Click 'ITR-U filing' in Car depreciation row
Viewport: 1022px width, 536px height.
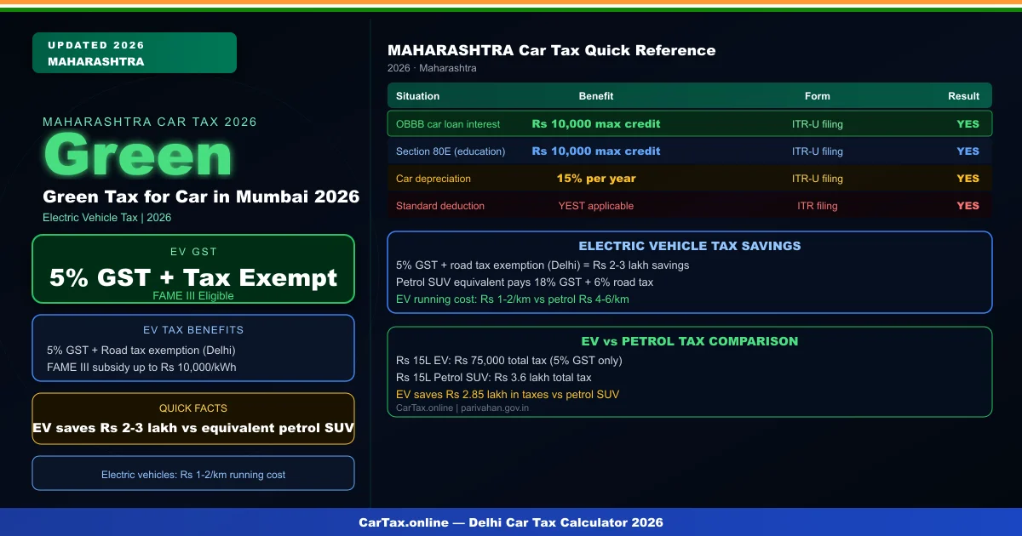818,179
